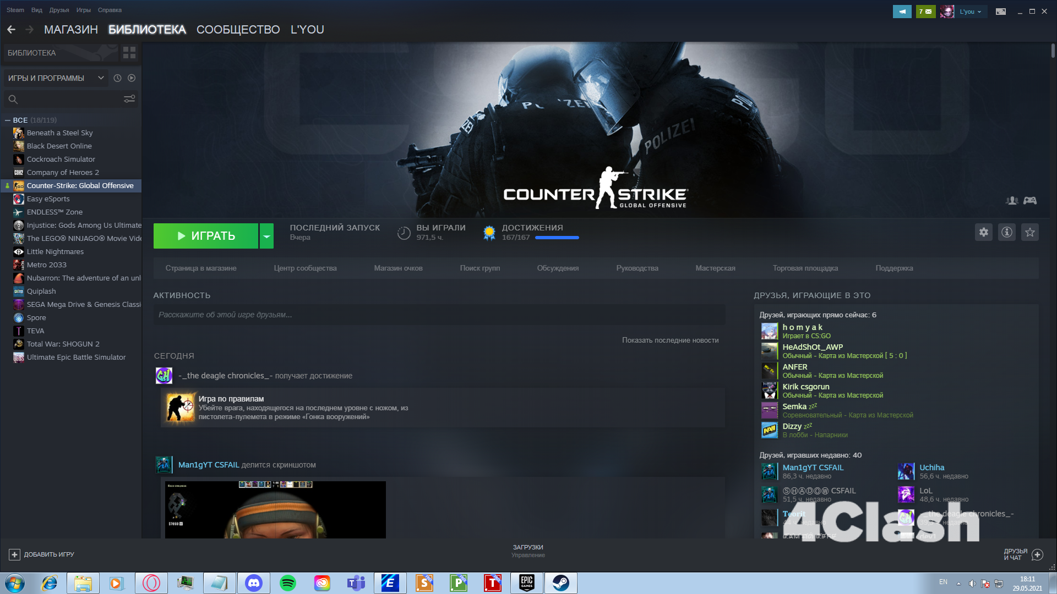The width and height of the screenshot is (1057, 594).
Task: Open the Справка menu
Action: click(110, 10)
